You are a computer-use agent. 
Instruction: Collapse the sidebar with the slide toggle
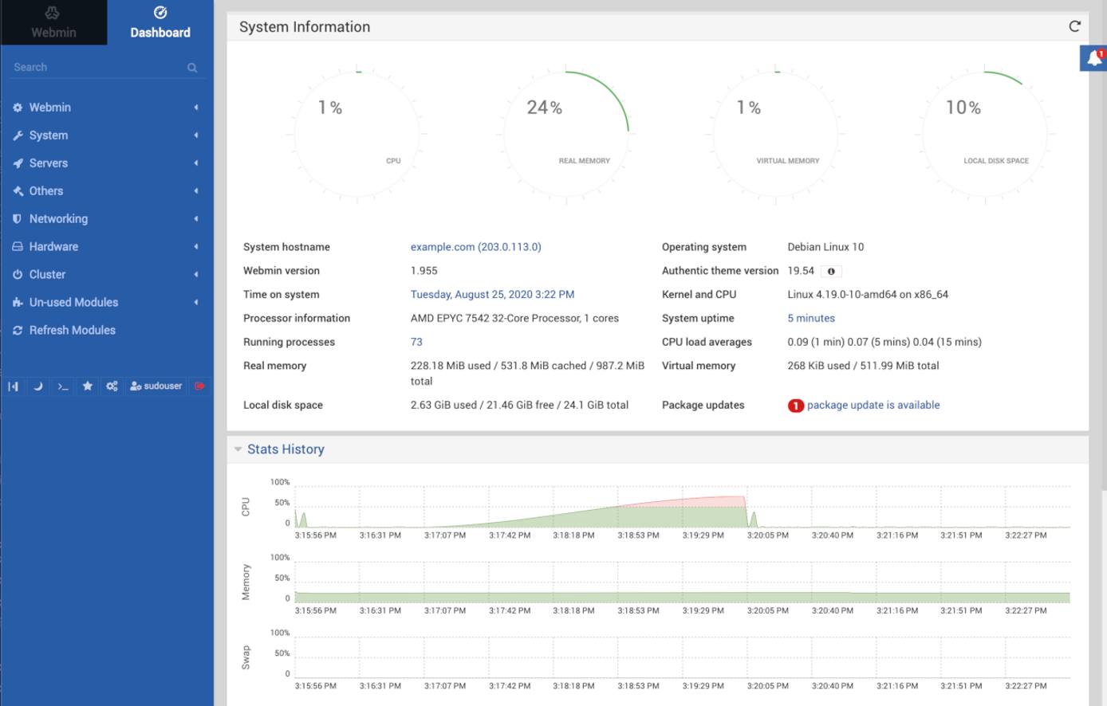(14, 386)
